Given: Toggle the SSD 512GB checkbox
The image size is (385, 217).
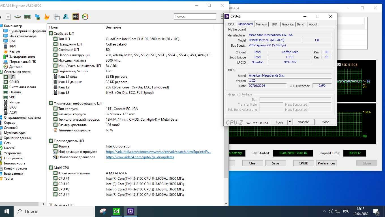Looking at the screenshot, I should click(339, 65).
